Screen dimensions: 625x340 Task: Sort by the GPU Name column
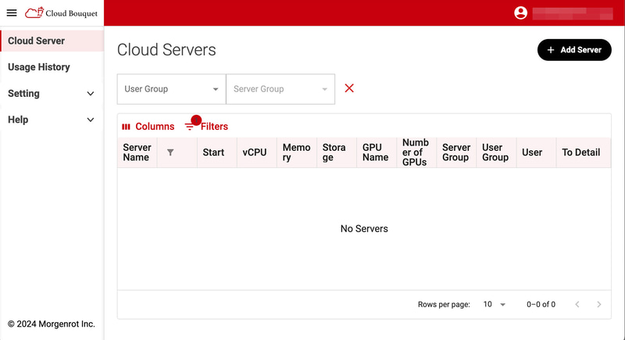[x=375, y=152]
